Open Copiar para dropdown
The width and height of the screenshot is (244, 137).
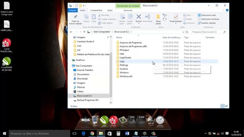click(x=130, y=19)
